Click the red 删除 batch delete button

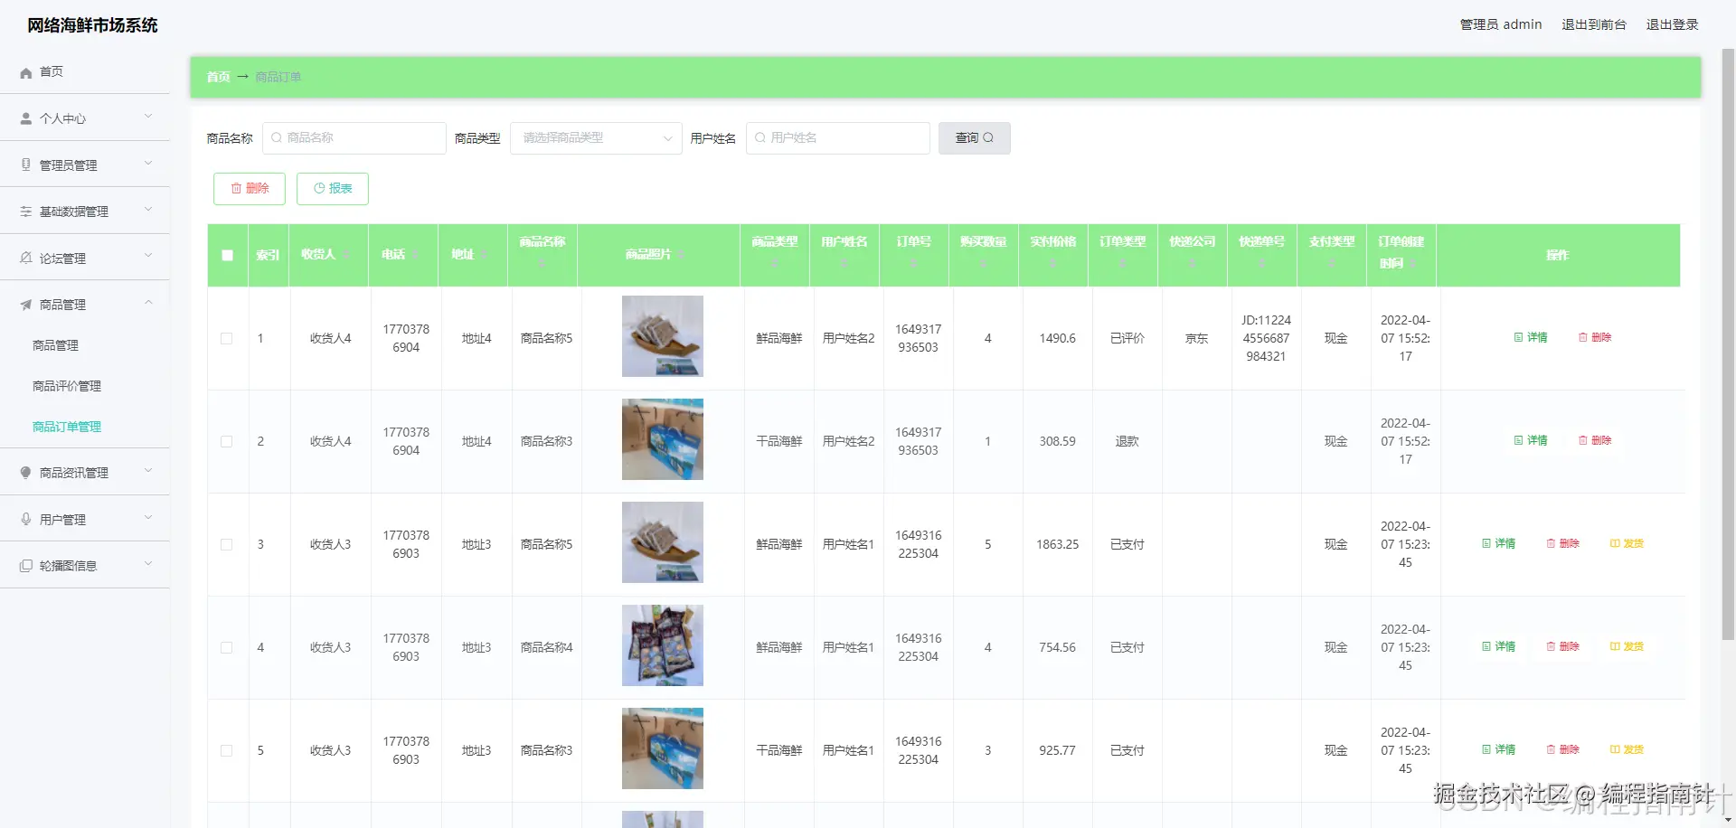(250, 188)
